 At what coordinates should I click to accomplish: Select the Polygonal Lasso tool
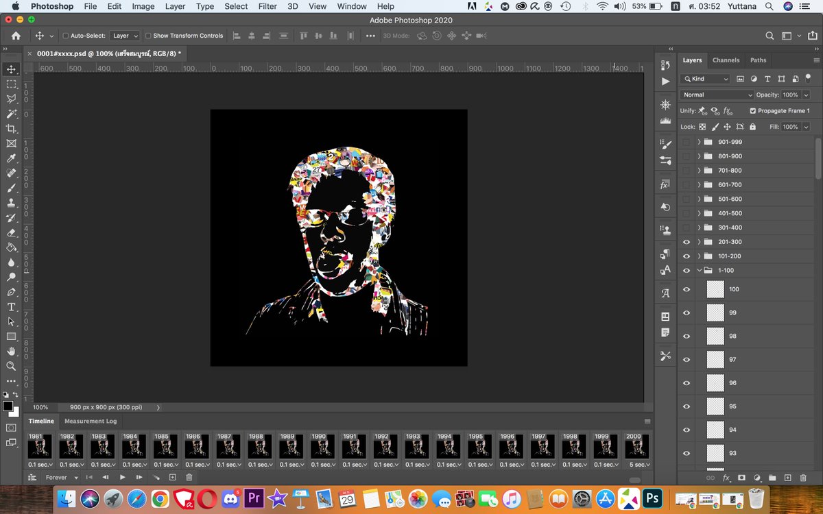point(11,99)
